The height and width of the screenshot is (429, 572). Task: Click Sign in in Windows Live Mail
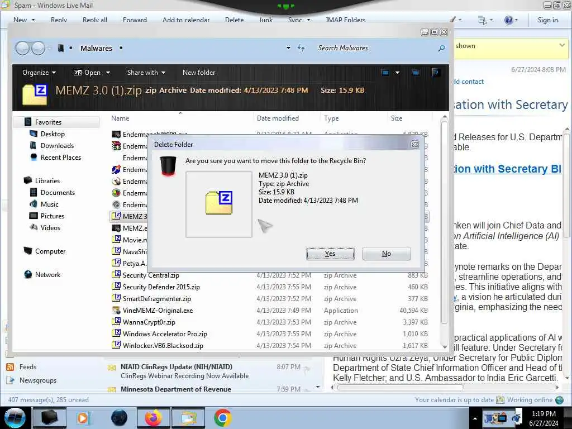[547, 20]
